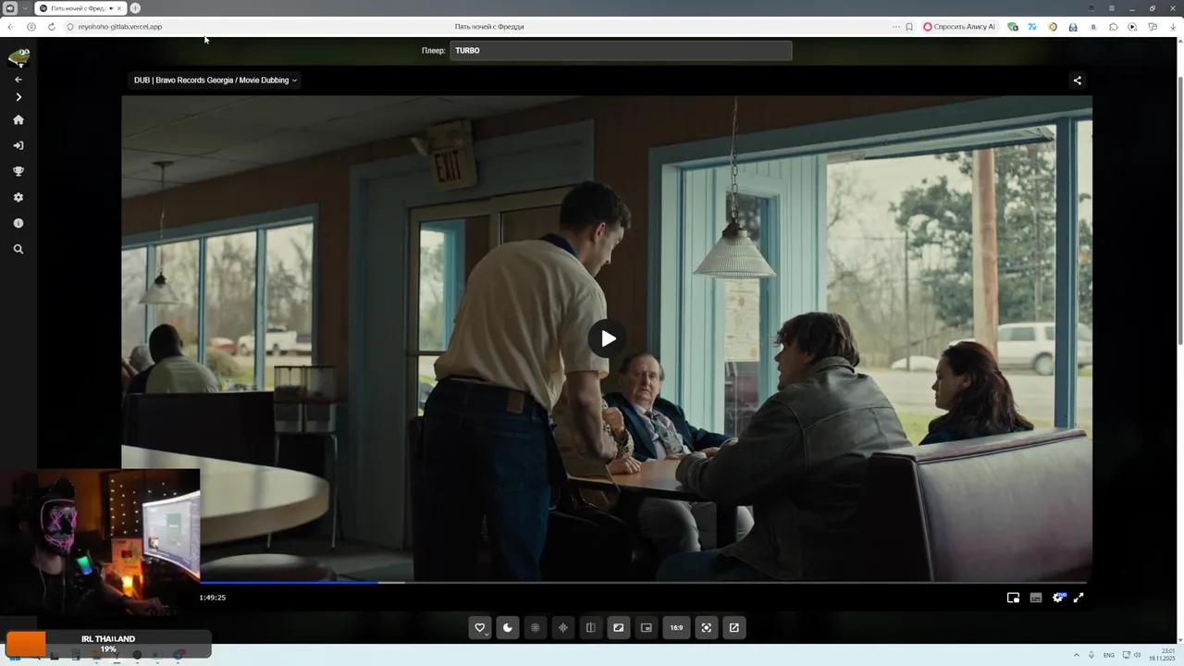Click the reyohoho-gitlab.vercel.app address field

tap(120, 27)
